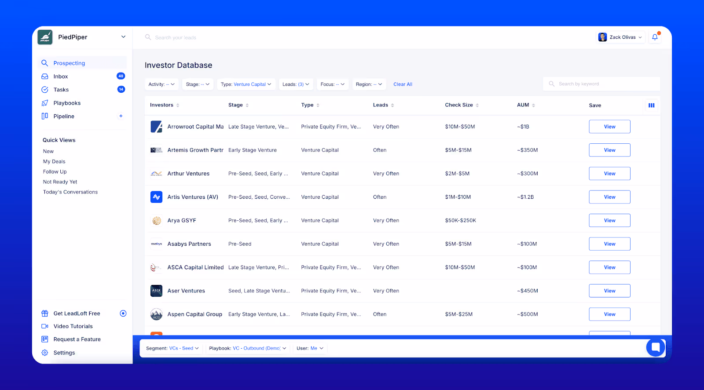Open the Playbook: VC - Outbound dropdown
Screen dimensions: 704x390
[x=248, y=348]
